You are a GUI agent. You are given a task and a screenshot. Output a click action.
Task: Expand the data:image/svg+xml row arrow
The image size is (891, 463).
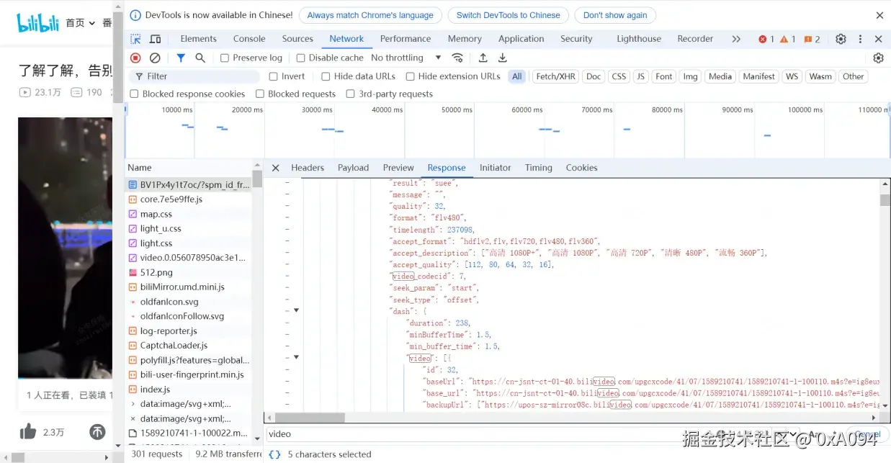click(133, 404)
